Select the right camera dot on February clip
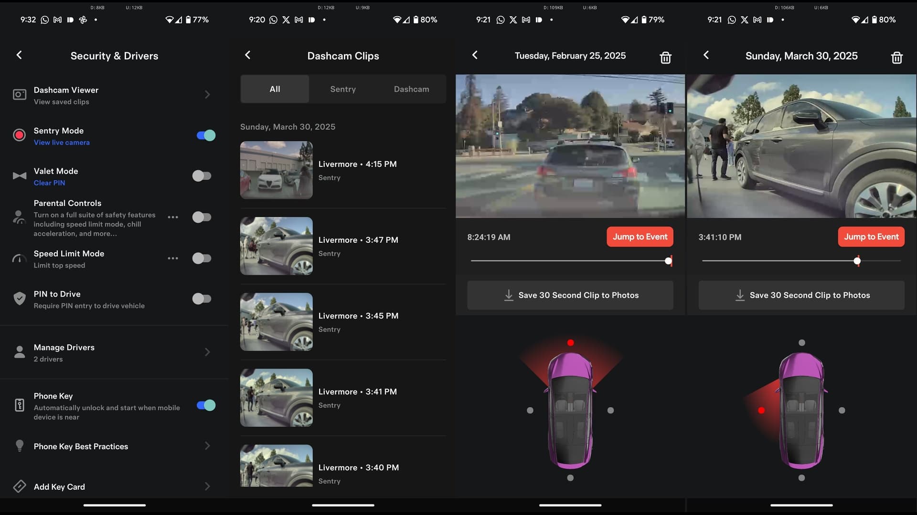This screenshot has width=917, height=515. [x=610, y=411]
